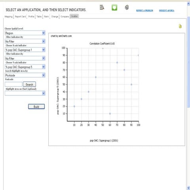Select the Compare tab

pyautogui.click(x=65, y=17)
